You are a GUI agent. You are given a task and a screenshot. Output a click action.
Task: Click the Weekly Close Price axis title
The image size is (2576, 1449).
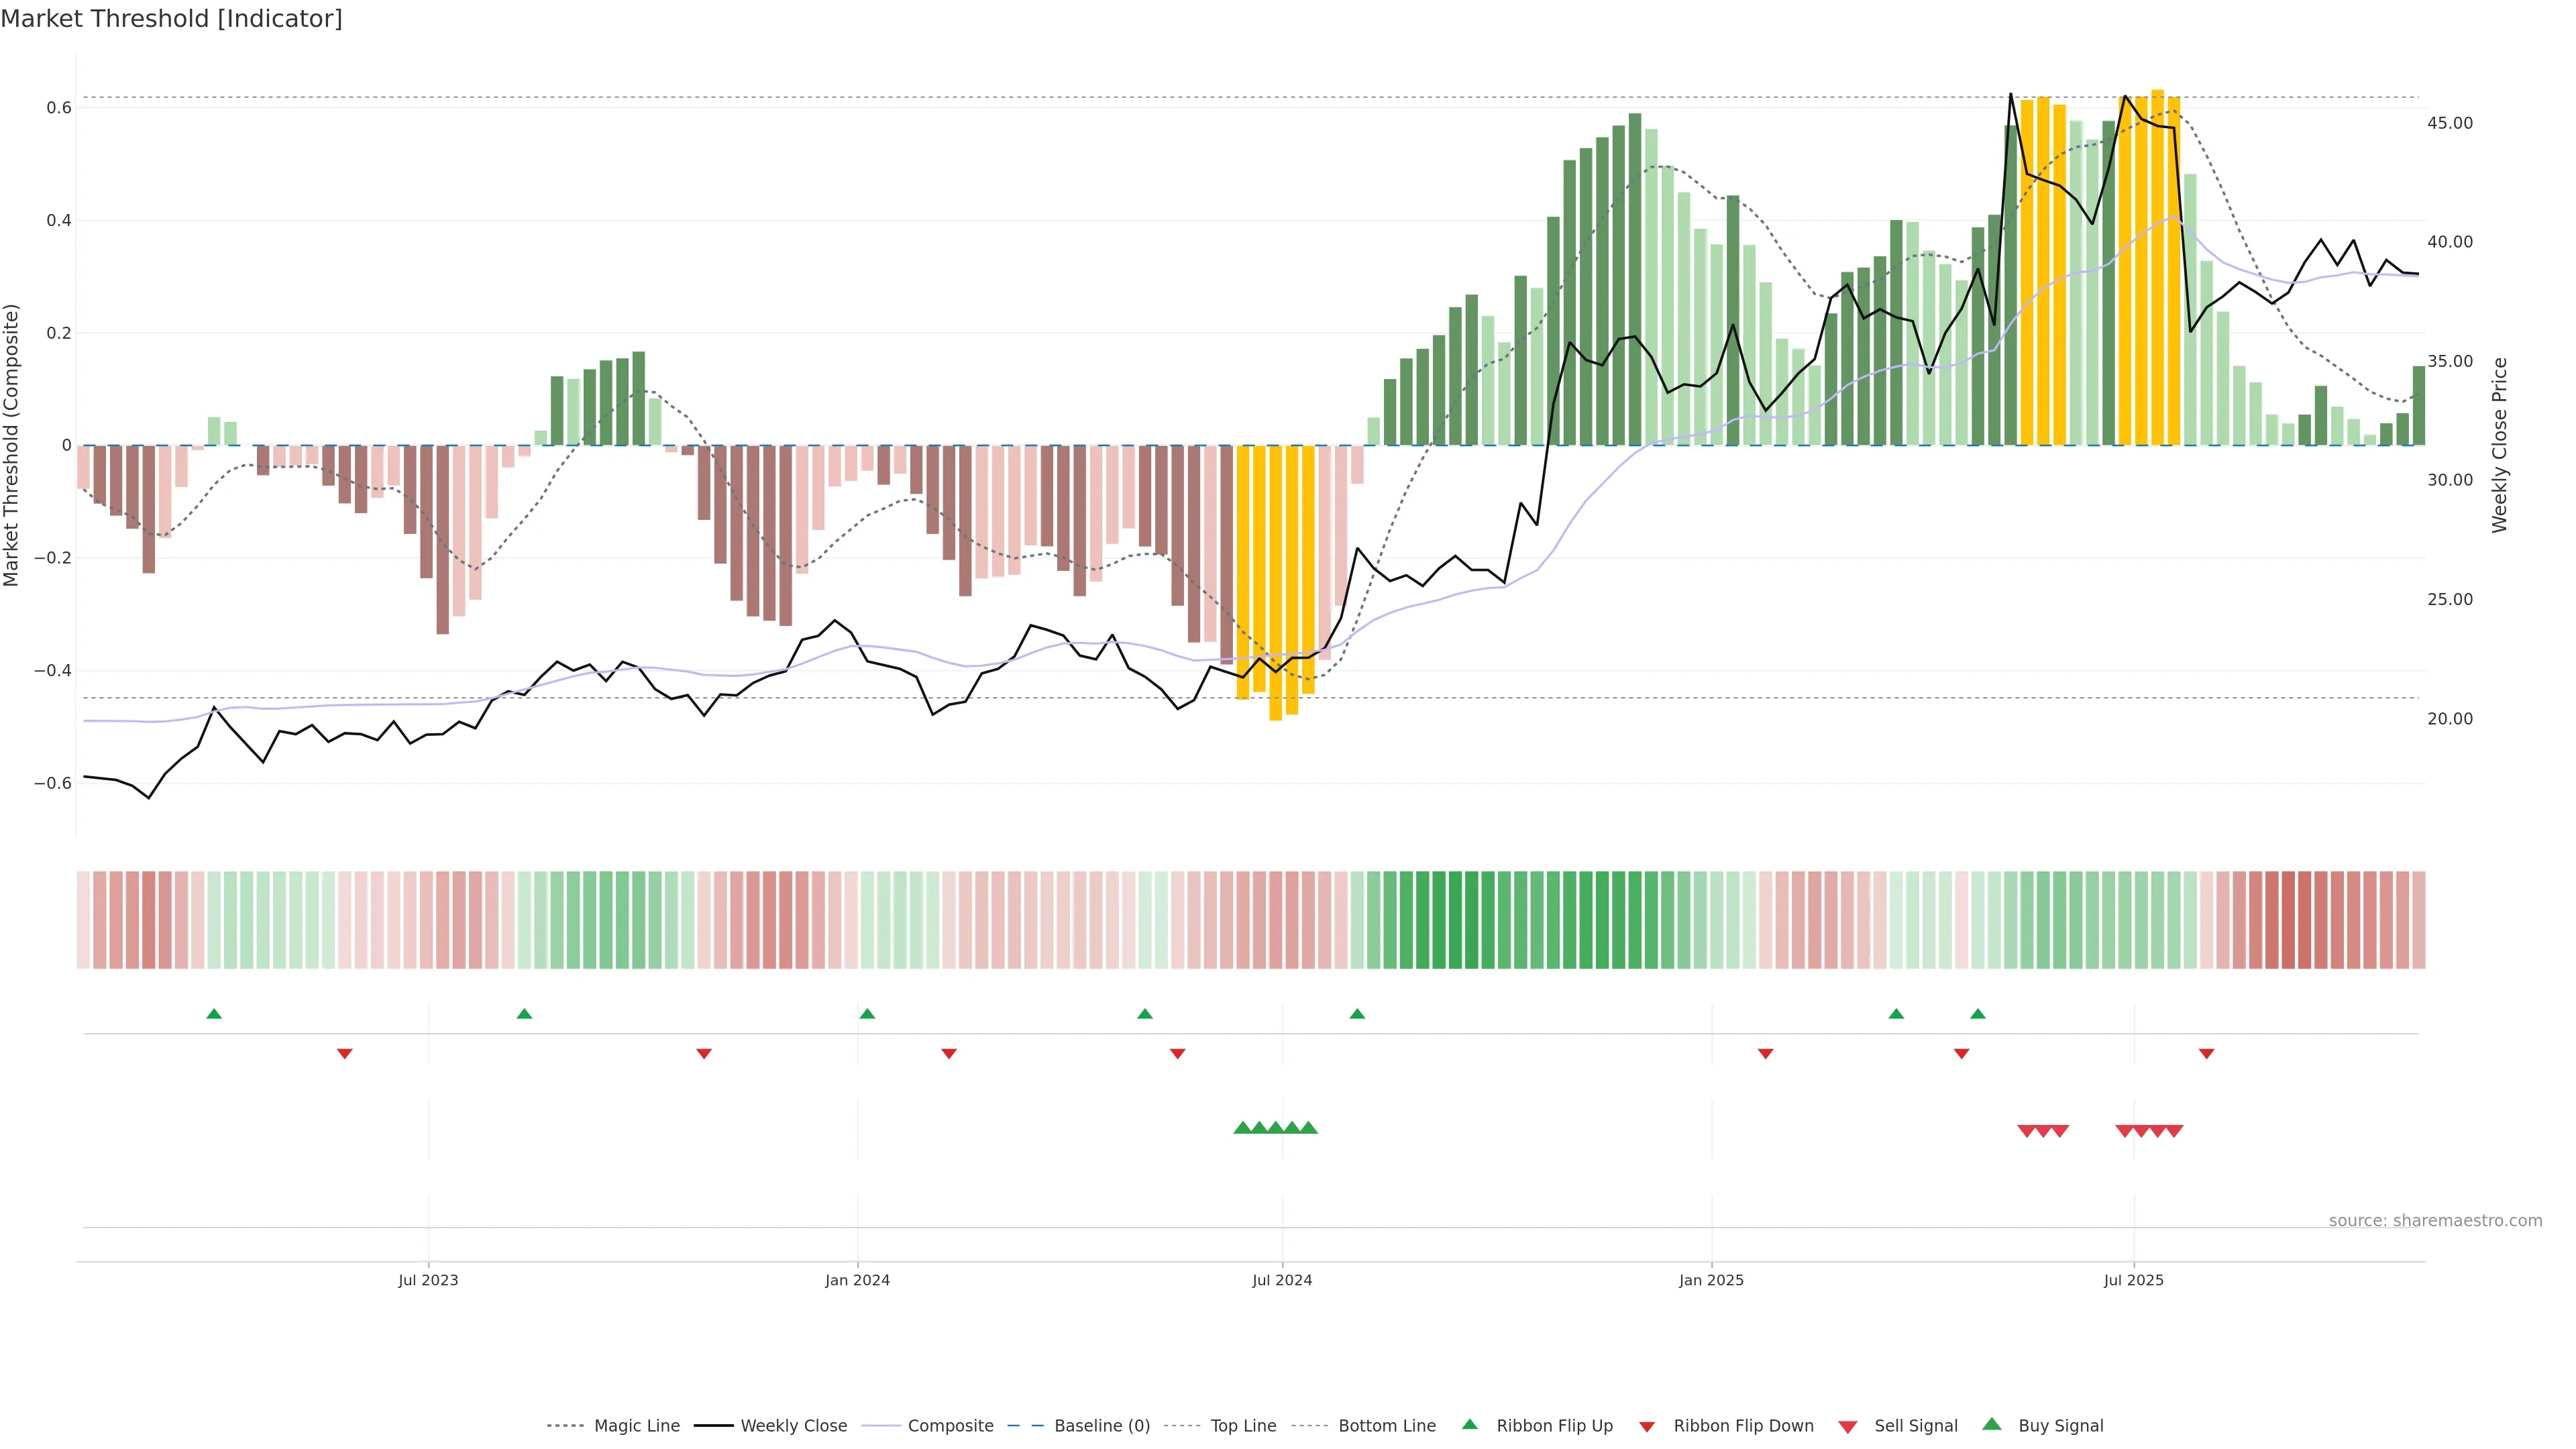[2500, 445]
